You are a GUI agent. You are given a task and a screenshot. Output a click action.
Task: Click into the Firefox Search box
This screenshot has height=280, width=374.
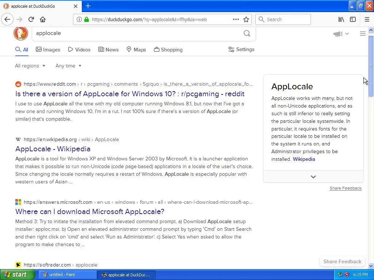coord(283,19)
